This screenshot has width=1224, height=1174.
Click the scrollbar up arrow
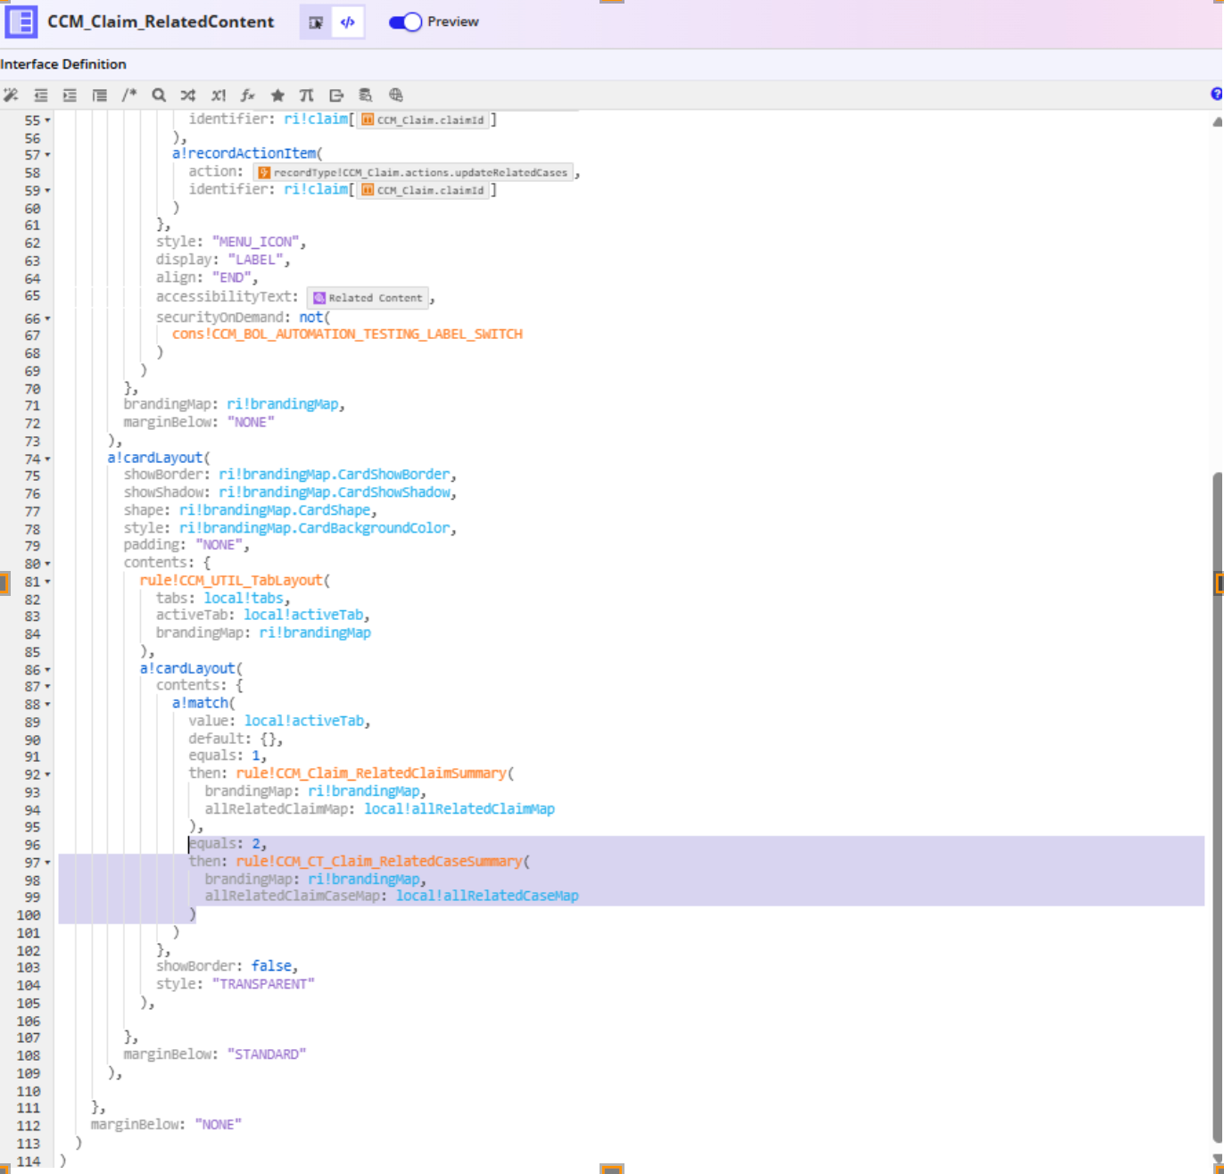coord(1218,121)
